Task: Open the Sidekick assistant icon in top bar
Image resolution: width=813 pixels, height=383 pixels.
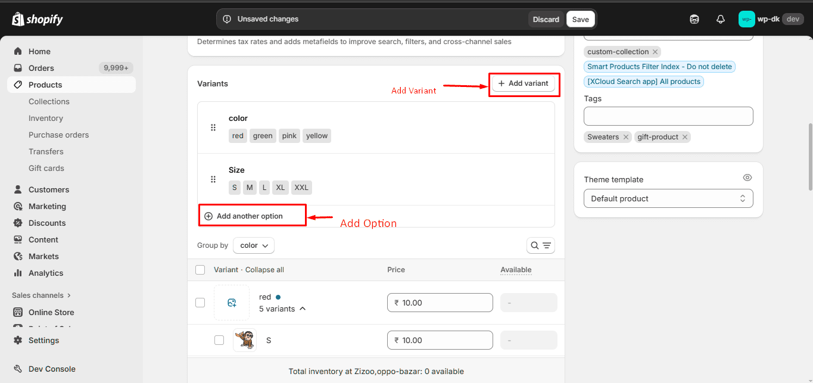Action: 694,19
